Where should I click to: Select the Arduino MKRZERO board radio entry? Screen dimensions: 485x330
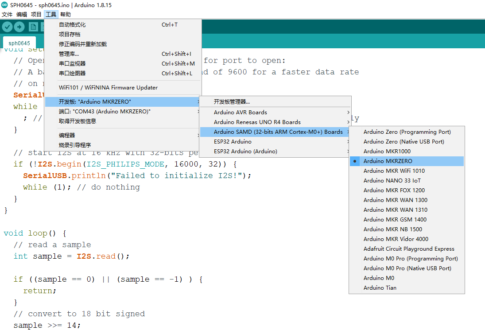point(407,161)
